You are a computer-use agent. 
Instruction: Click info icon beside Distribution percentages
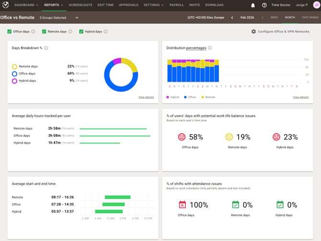210,48
